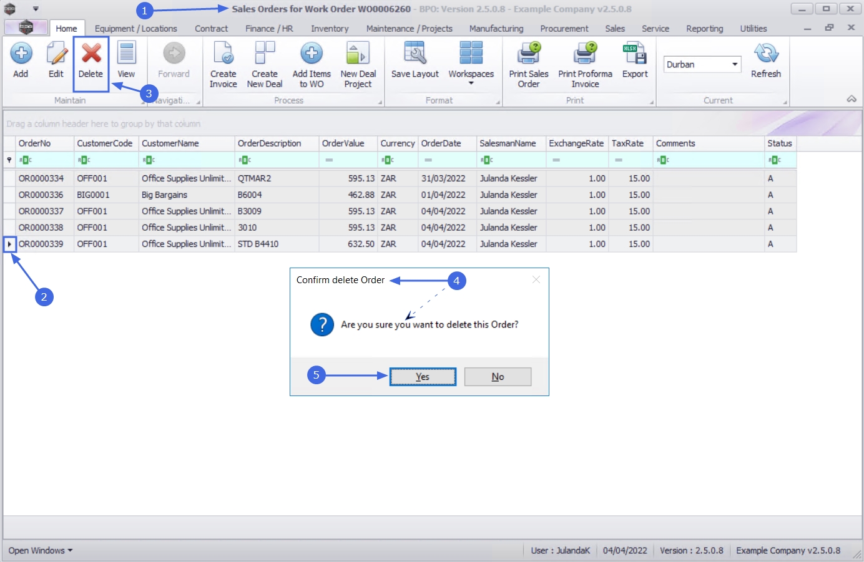Click the status bar User : JulandaK entry

point(560,551)
